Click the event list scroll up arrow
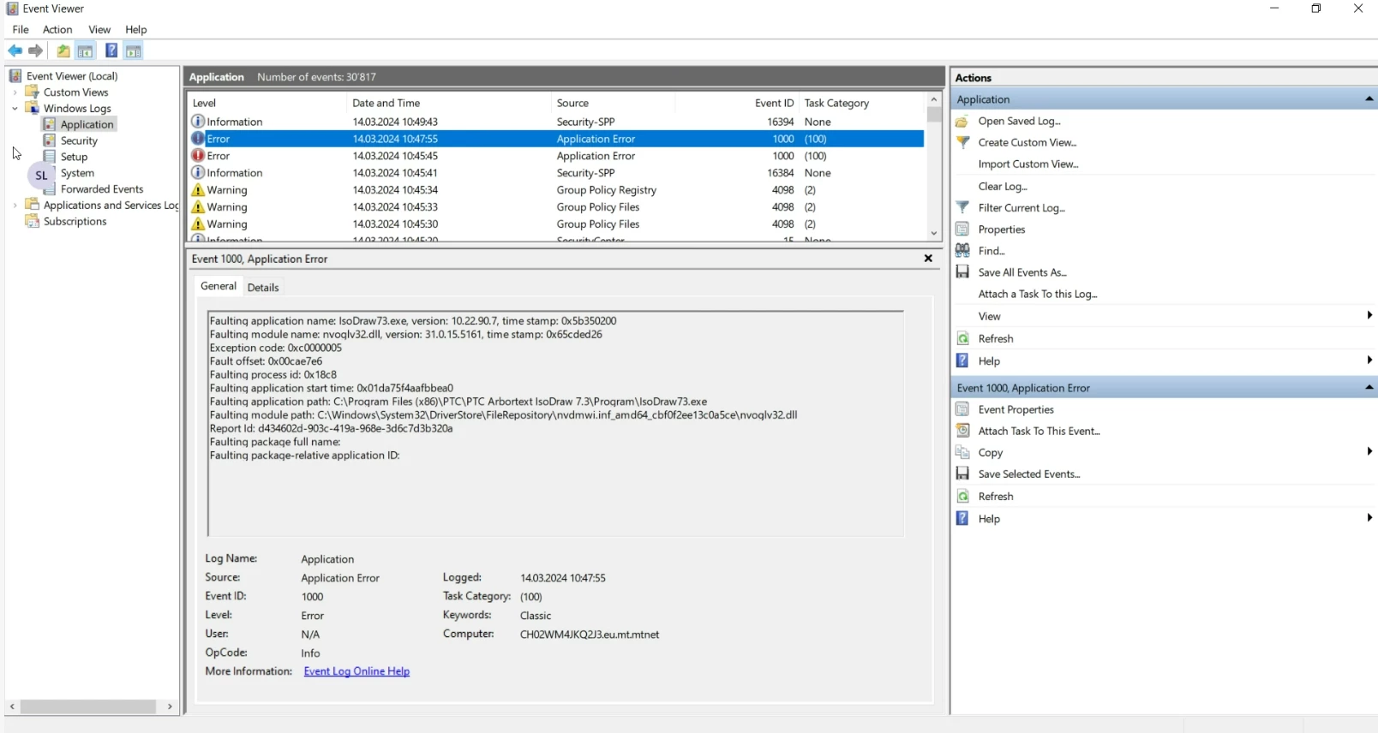The height and width of the screenshot is (733, 1378). coord(934,99)
